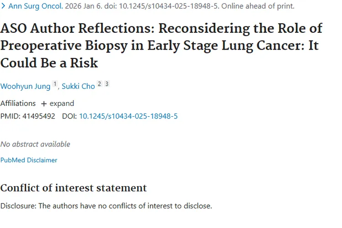This screenshot has height=228, width=342.
Task: Expand the affiliations via the 'expand' text
Action: (62, 104)
